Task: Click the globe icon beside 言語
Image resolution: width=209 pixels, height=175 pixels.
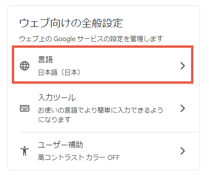Action: click(x=25, y=66)
